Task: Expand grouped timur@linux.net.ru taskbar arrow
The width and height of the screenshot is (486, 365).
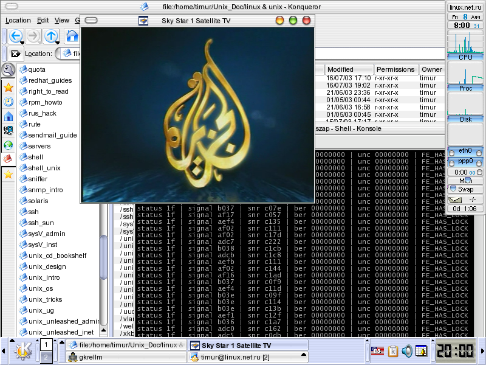Action: click(x=304, y=355)
